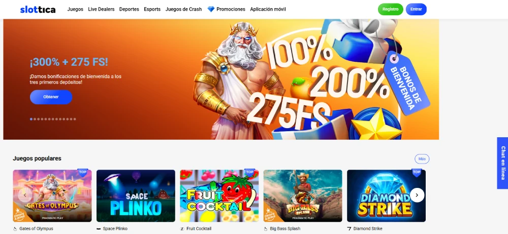Open the Aplicación móvil page
Viewport: 508px width, 234px height.
pyautogui.click(x=268, y=10)
